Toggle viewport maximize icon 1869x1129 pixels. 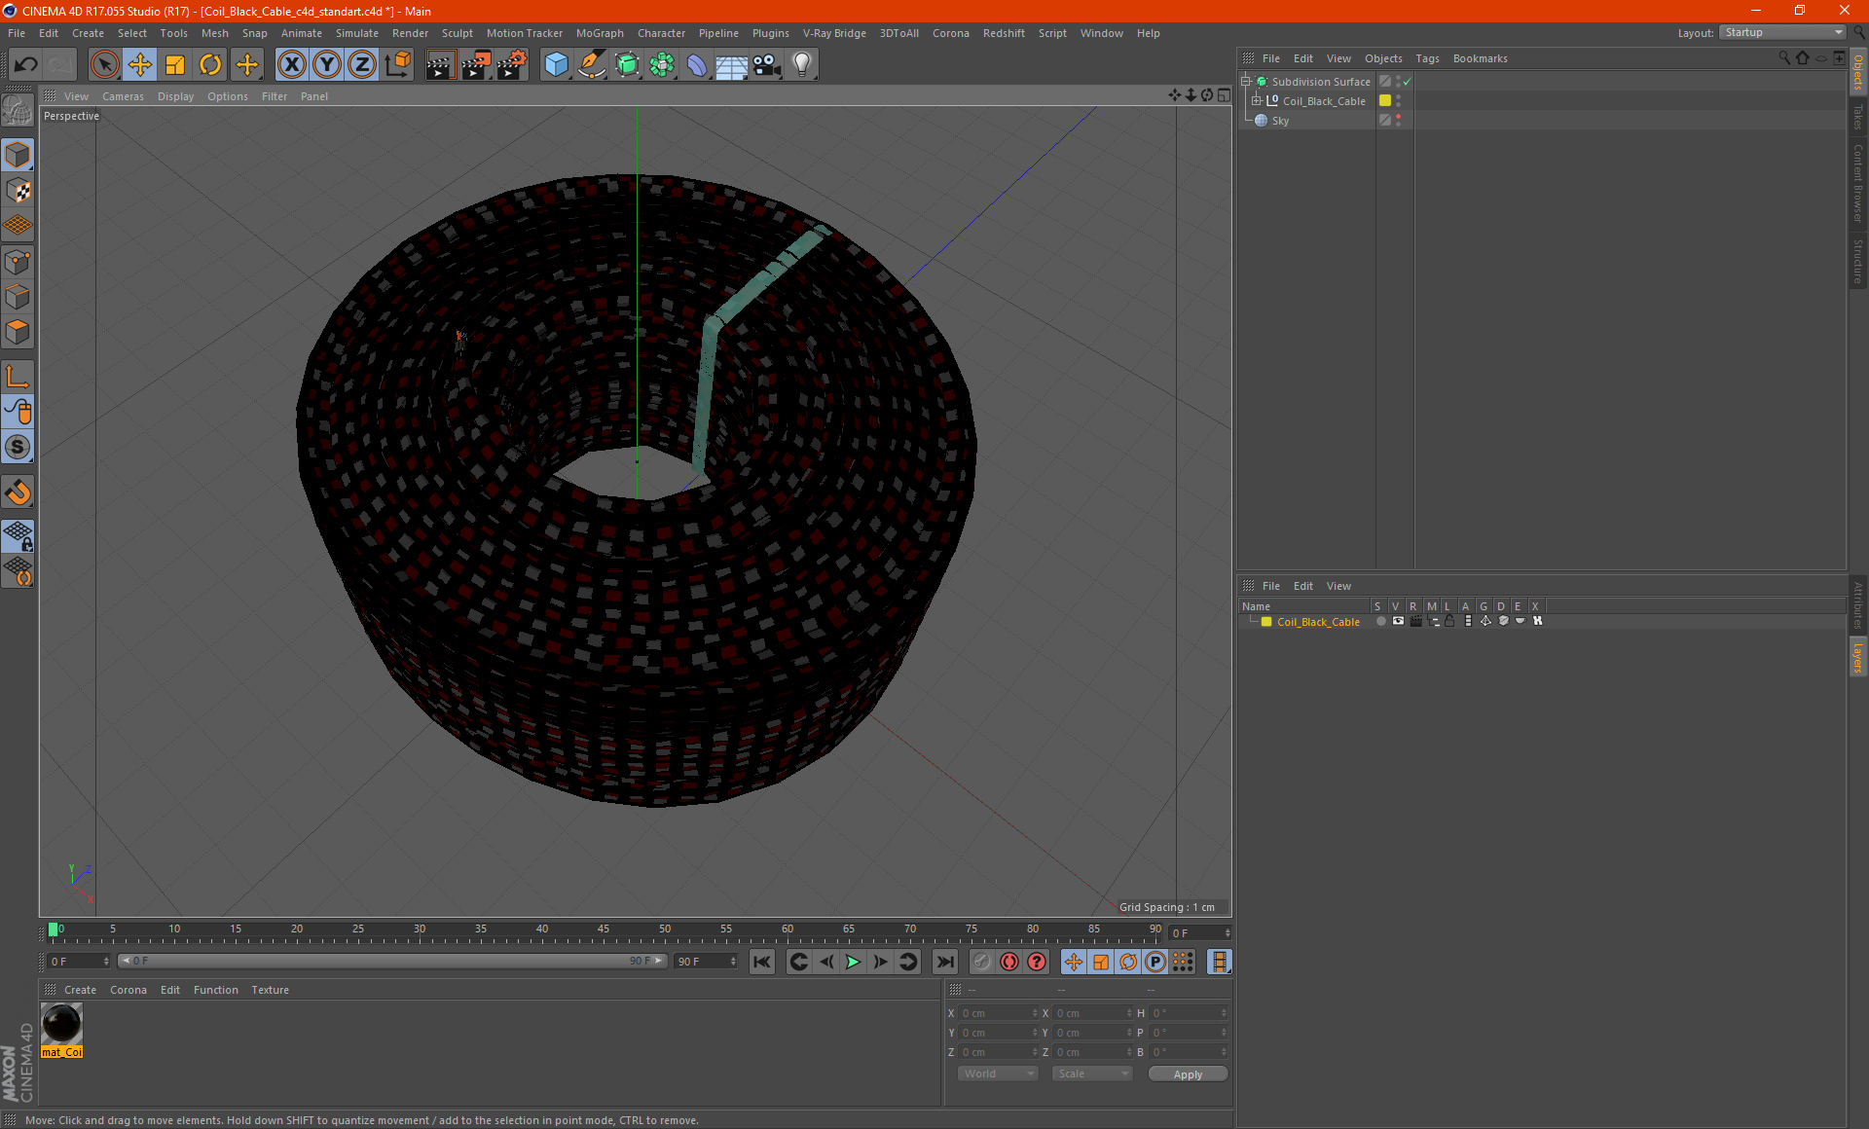[x=1224, y=95]
